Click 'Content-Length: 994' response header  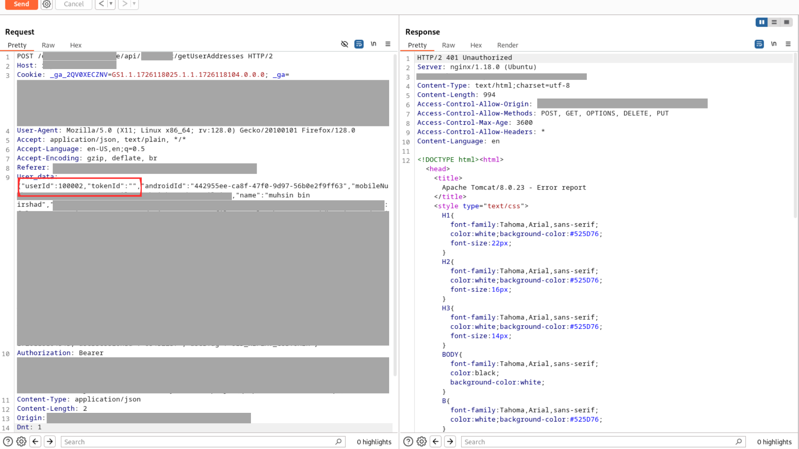click(x=456, y=95)
